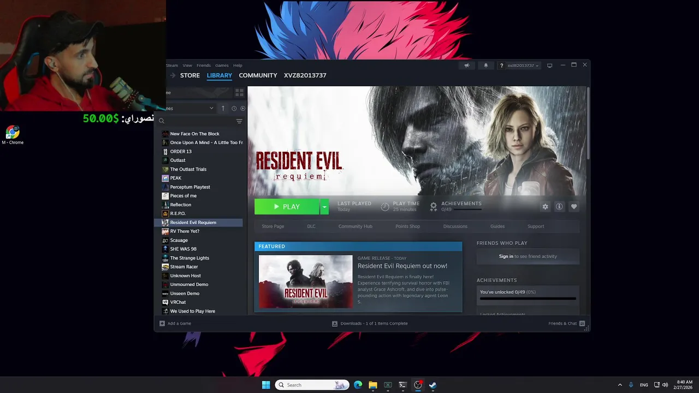Open the Steam menu

(172, 65)
